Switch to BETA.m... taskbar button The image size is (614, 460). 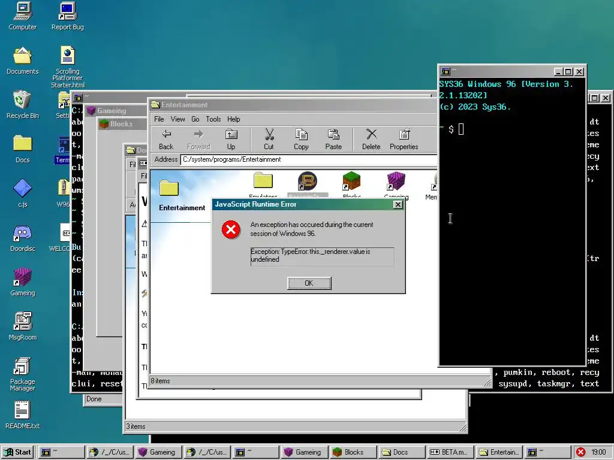(x=451, y=452)
